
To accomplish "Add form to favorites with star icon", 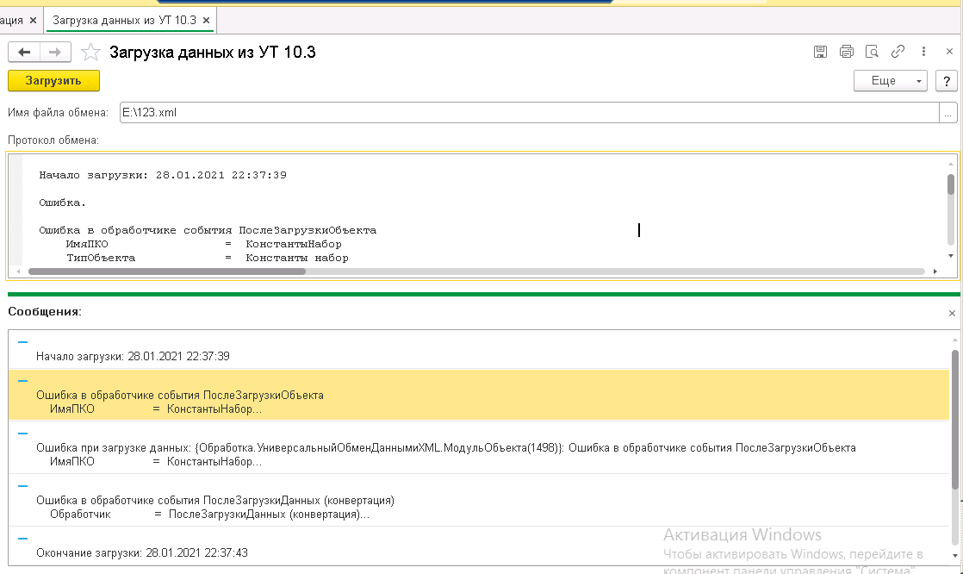I will (90, 53).
